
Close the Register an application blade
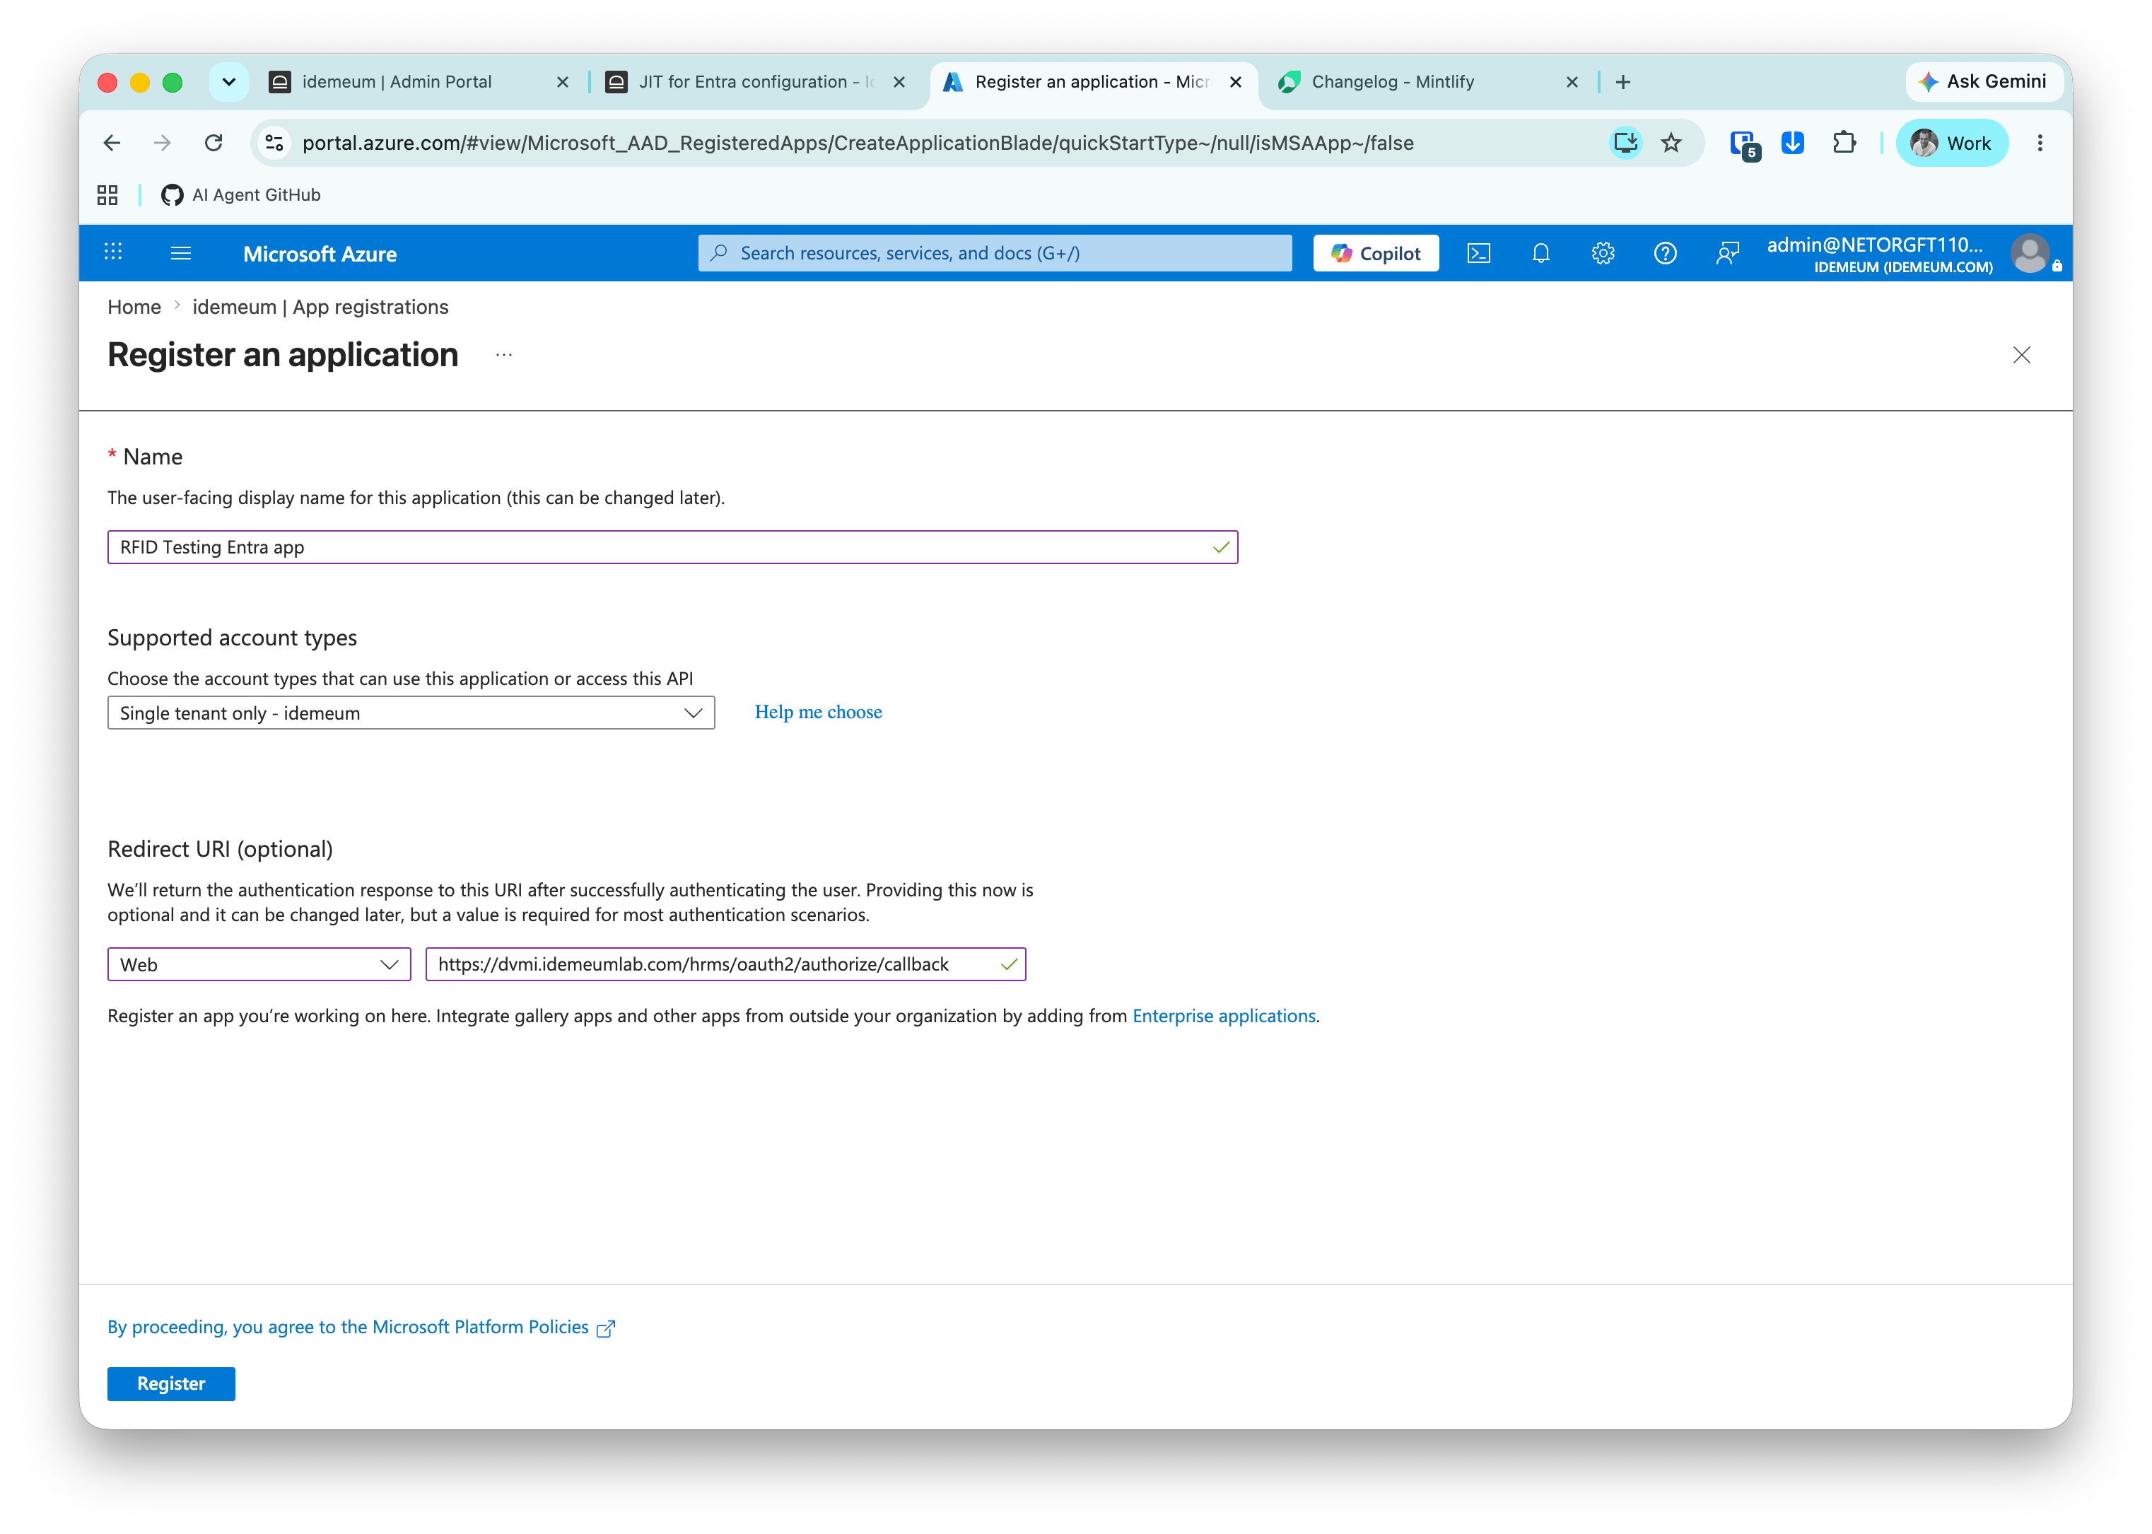2022,355
